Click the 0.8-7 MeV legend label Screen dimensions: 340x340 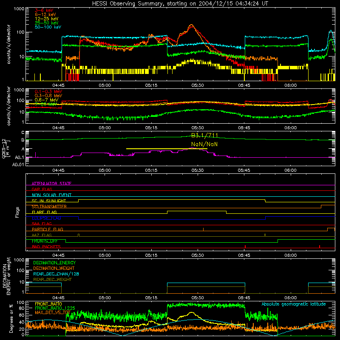[47, 100]
